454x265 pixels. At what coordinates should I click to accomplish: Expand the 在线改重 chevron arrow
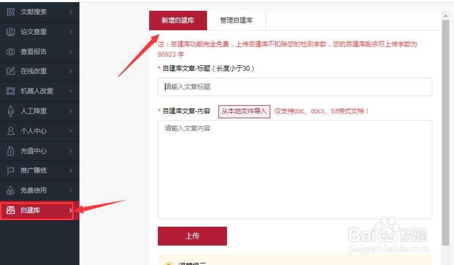(x=71, y=71)
